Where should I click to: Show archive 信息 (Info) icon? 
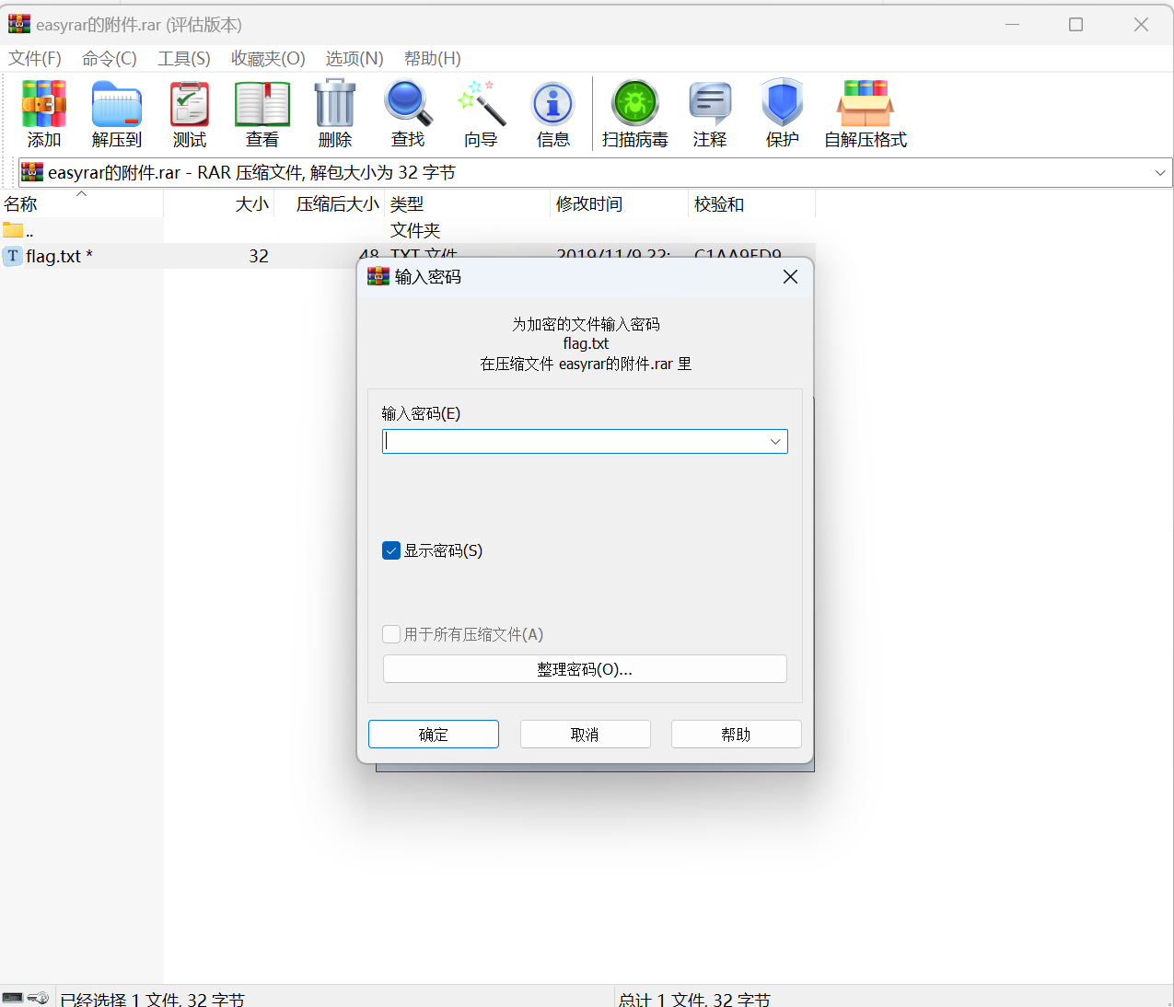pos(553,103)
